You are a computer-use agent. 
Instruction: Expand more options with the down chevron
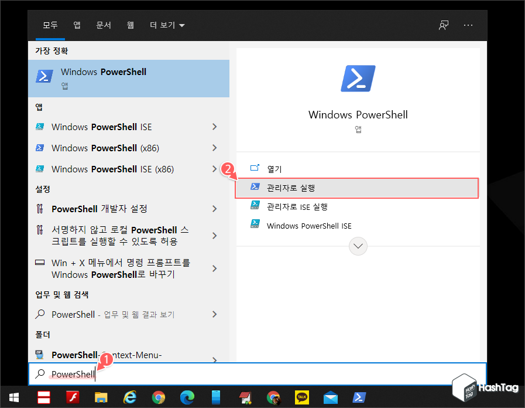(x=358, y=246)
